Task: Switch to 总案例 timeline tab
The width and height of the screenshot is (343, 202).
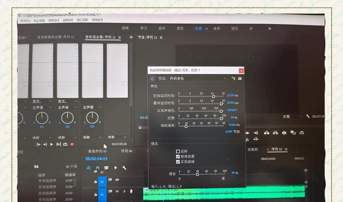Action: pos(252,149)
